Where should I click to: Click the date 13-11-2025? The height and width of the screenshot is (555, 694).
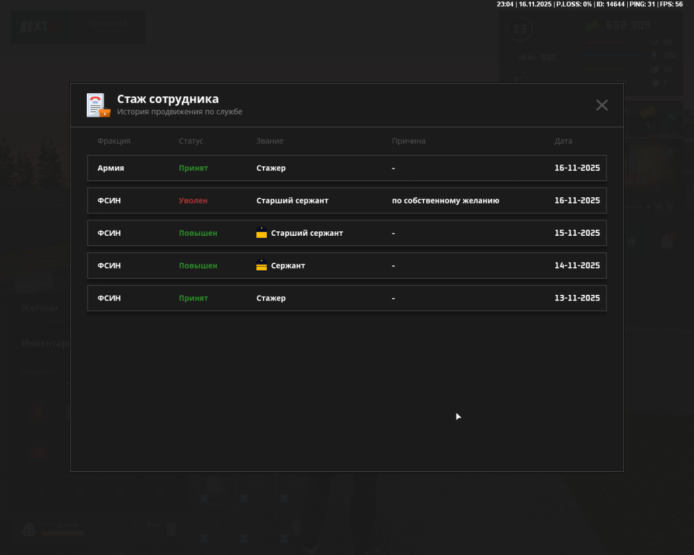click(x=577, y=298)
